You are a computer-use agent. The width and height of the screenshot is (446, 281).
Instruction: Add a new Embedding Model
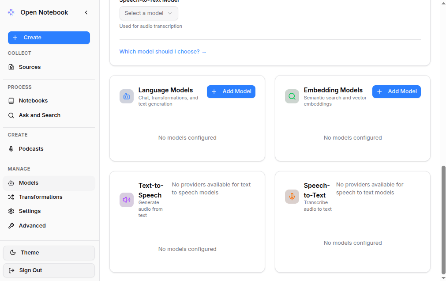[x=396, y=91]
